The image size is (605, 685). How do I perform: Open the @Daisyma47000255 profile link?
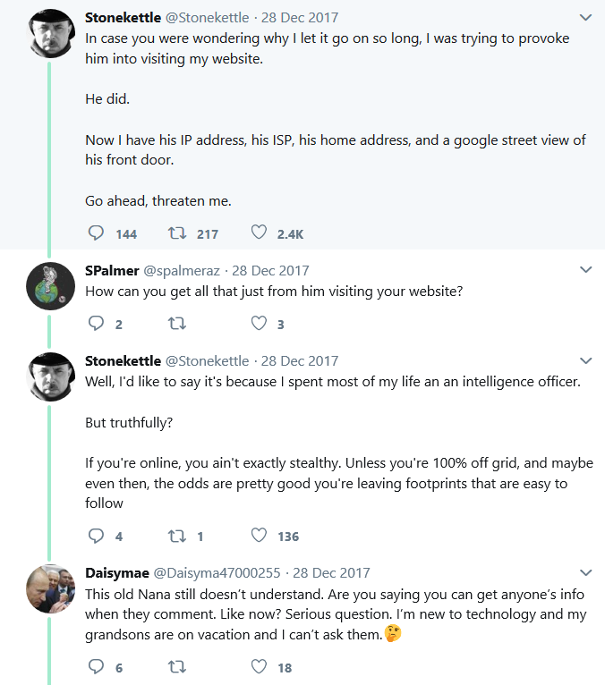coord(217,572)
